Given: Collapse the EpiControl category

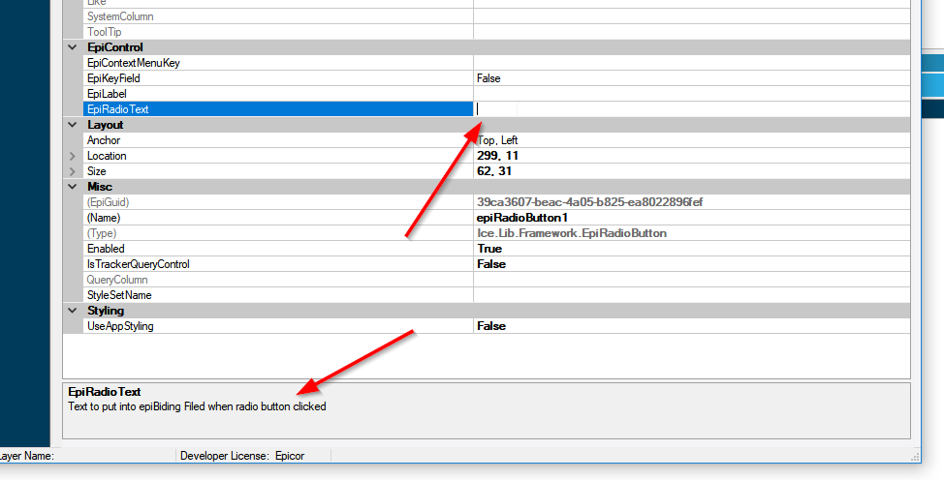Looking at the screenshot, I should 73,46.
